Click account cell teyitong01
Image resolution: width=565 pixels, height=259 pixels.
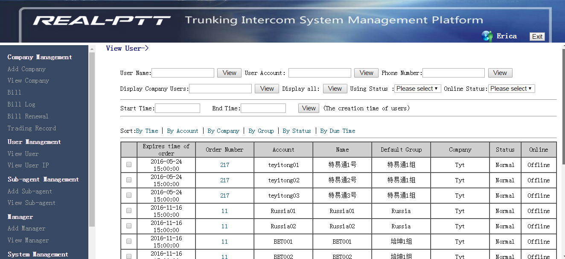pos(283,165)
